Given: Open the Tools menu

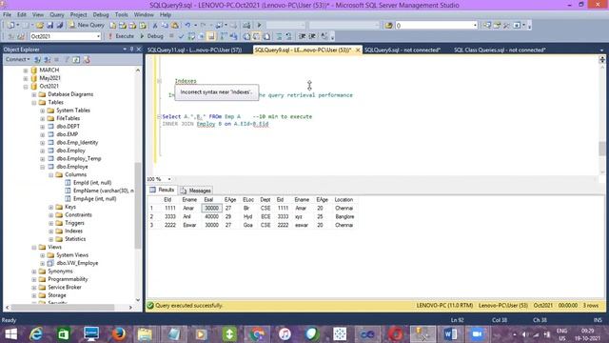Looking at the screenshot, I should pos(121,15).
